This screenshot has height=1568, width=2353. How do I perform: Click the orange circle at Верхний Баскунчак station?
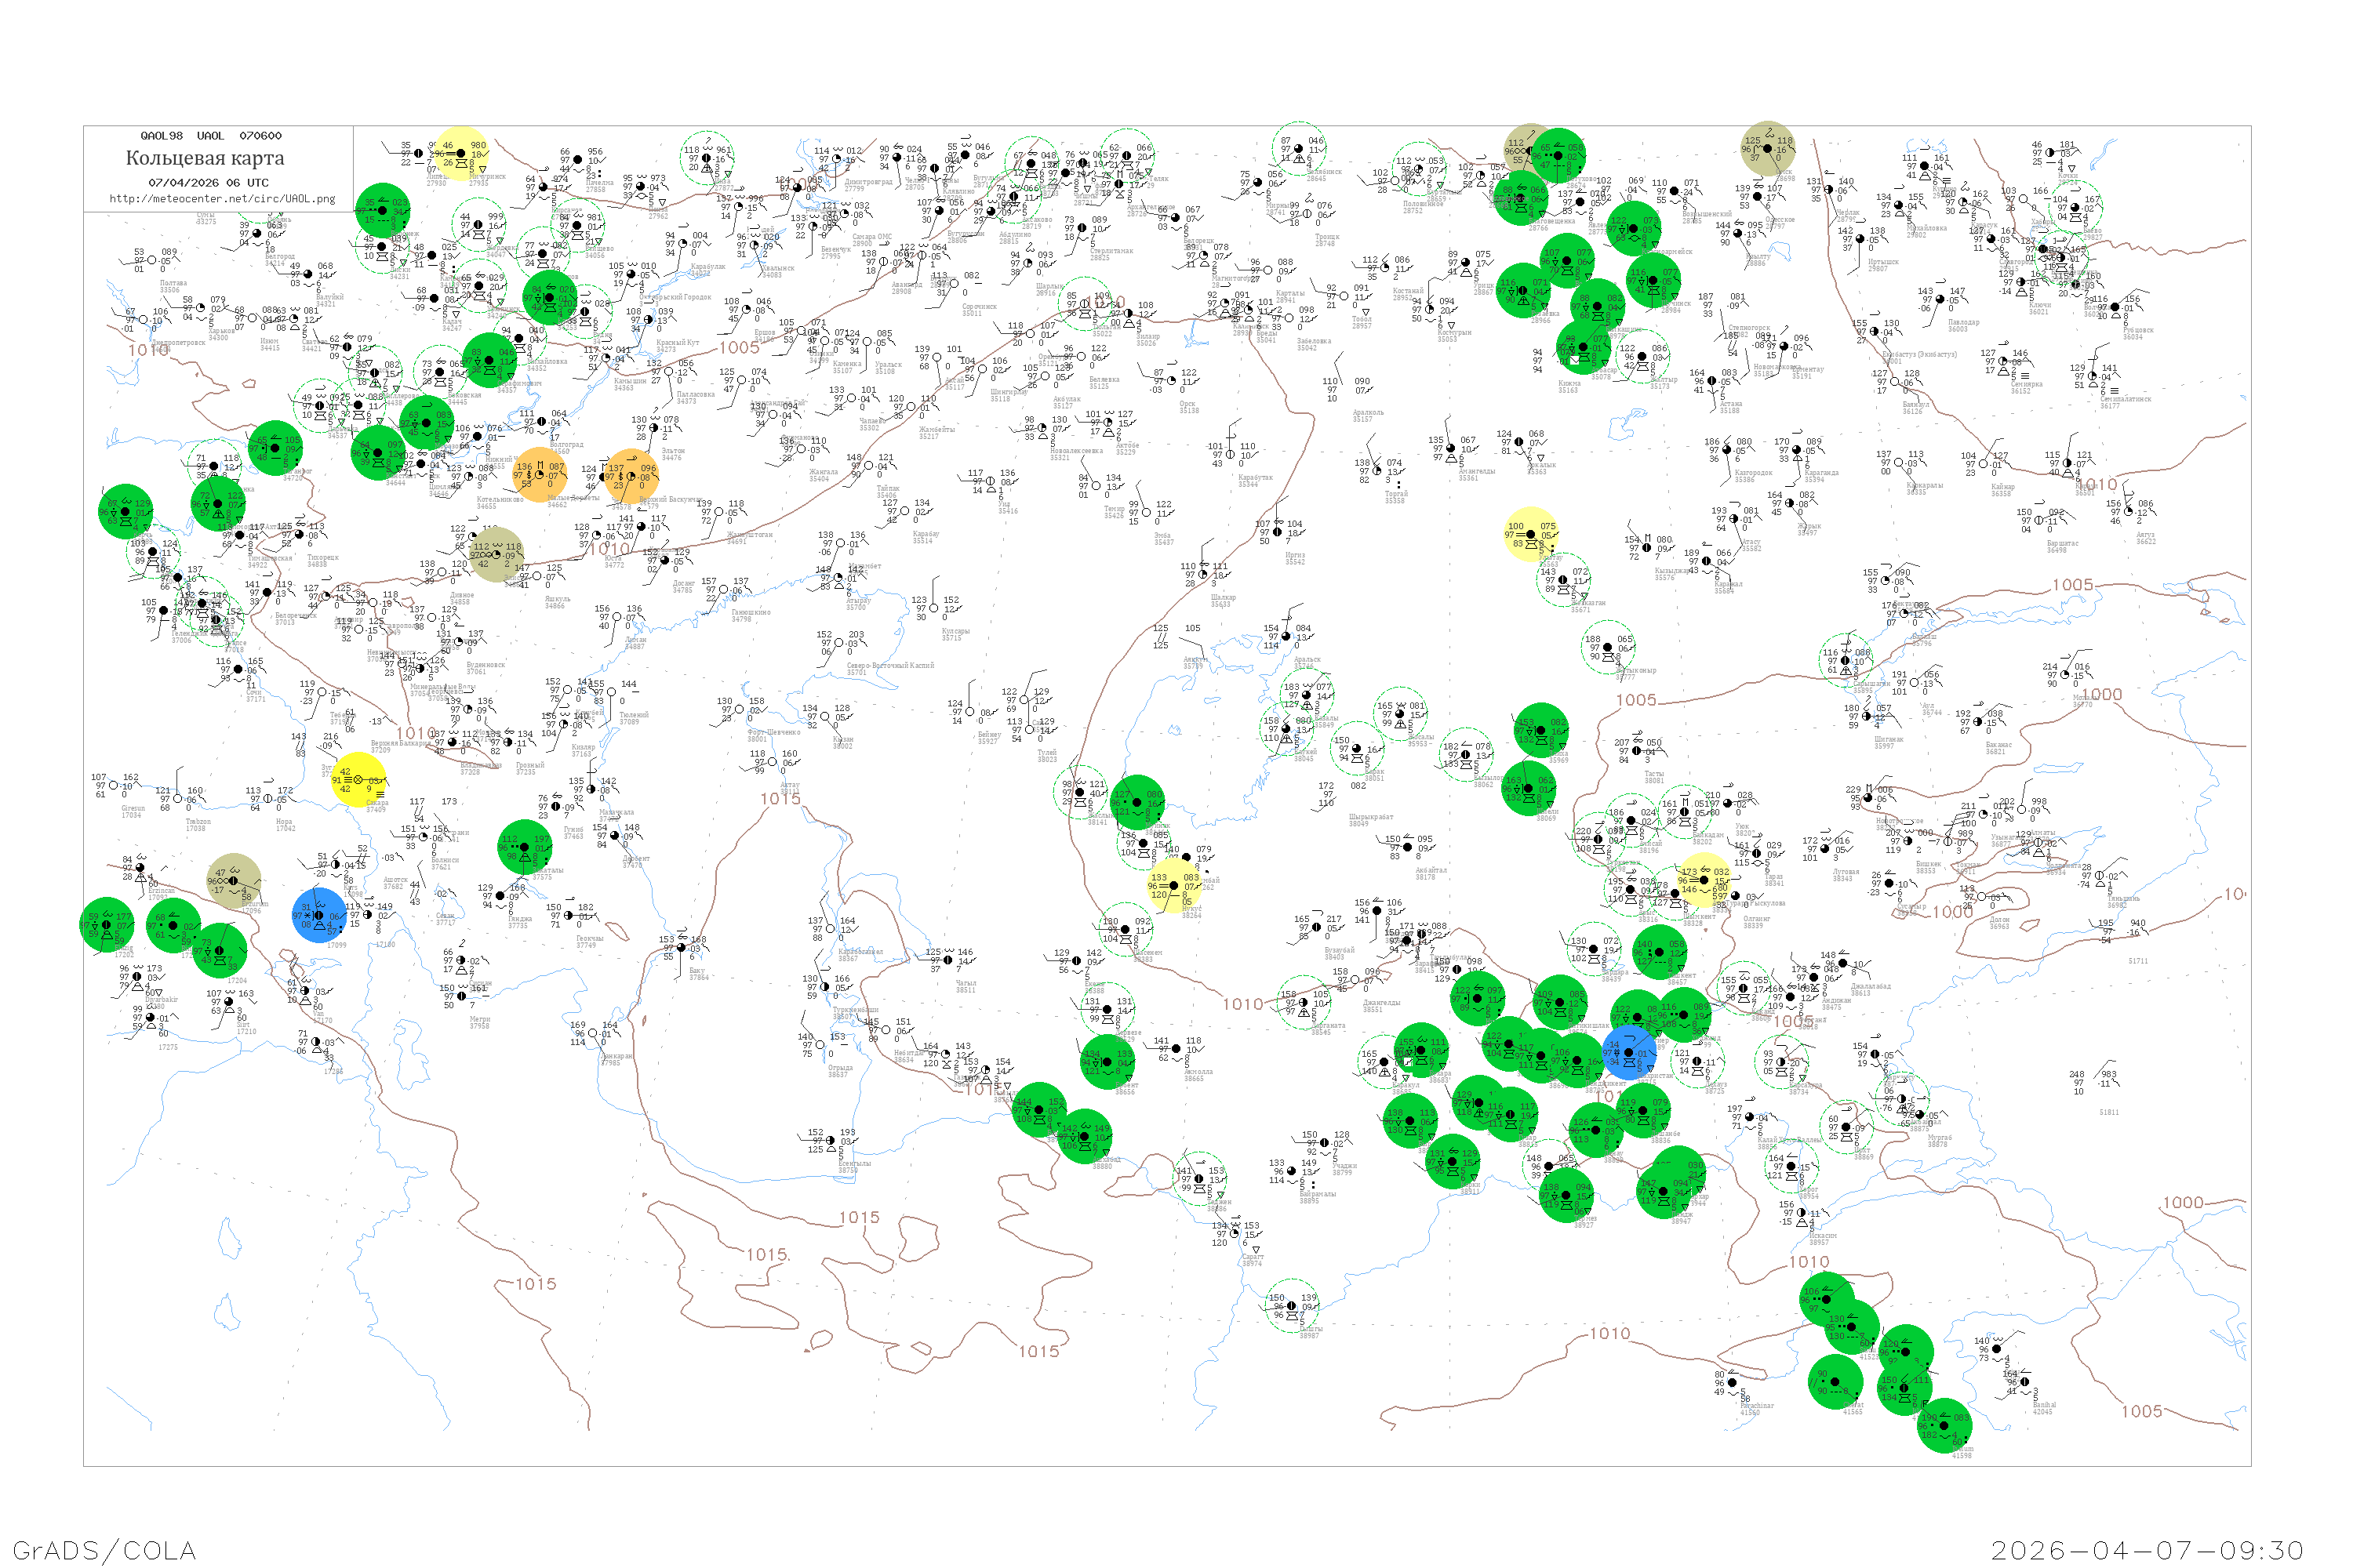coord(631,476)
